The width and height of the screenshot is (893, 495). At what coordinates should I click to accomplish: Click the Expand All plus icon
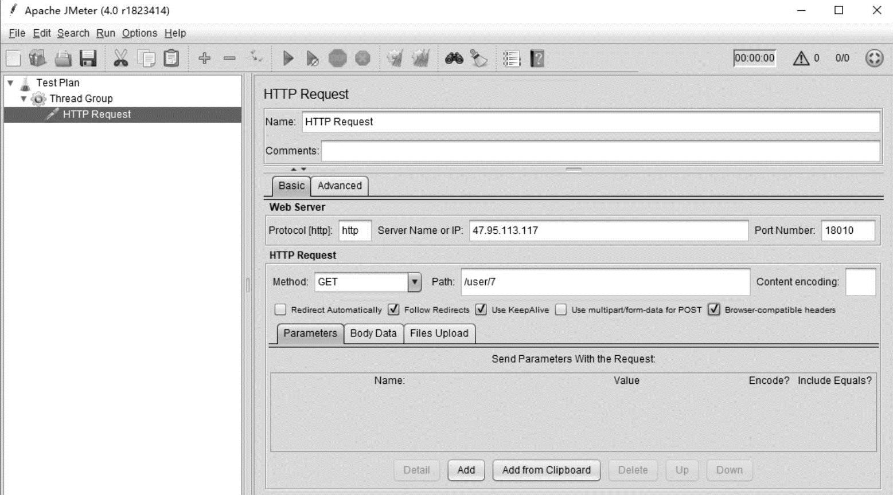click(204, 58)
